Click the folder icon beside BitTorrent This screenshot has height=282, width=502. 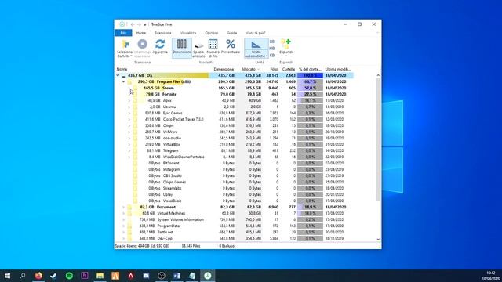click(x=135, y=164)
